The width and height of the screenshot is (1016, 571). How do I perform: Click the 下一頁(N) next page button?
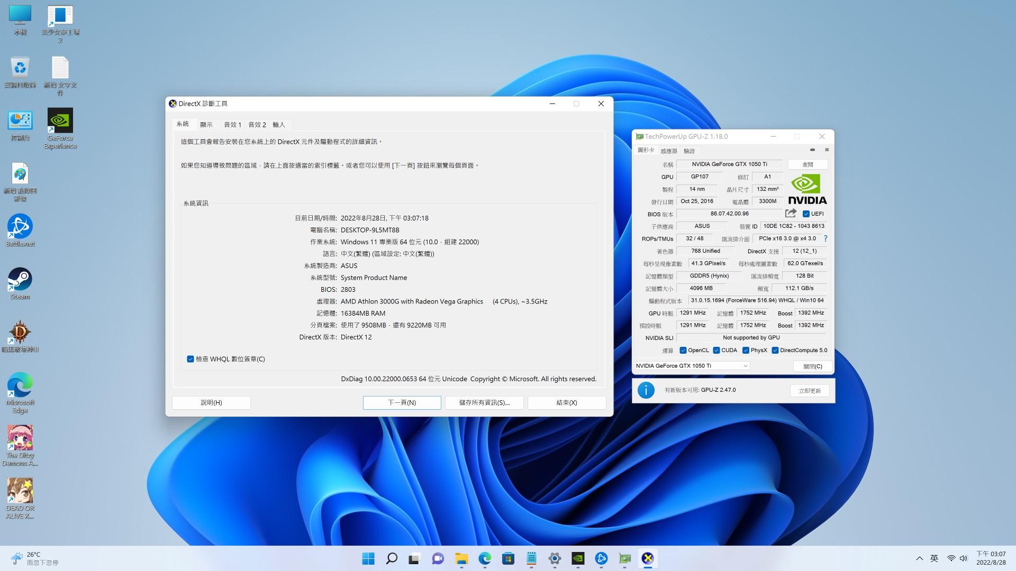(x=402, y=403)
